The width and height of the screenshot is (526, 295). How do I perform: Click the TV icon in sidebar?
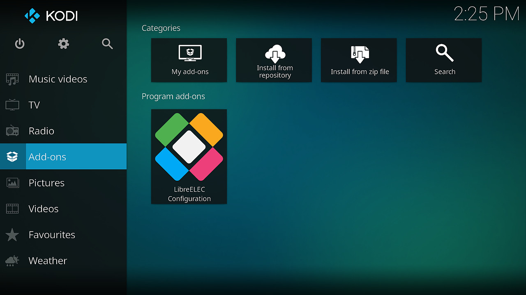click(x=12, y=105)
